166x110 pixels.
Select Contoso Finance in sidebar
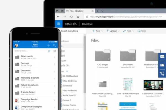click(x=69, y=105)
